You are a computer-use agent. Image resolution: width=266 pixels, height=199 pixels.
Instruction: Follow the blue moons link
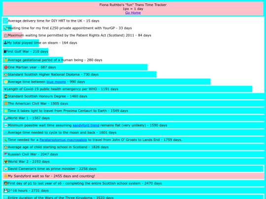(x=56, y=82)
